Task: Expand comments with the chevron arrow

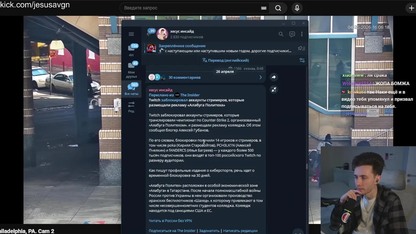Action: [x=260, y=77]
